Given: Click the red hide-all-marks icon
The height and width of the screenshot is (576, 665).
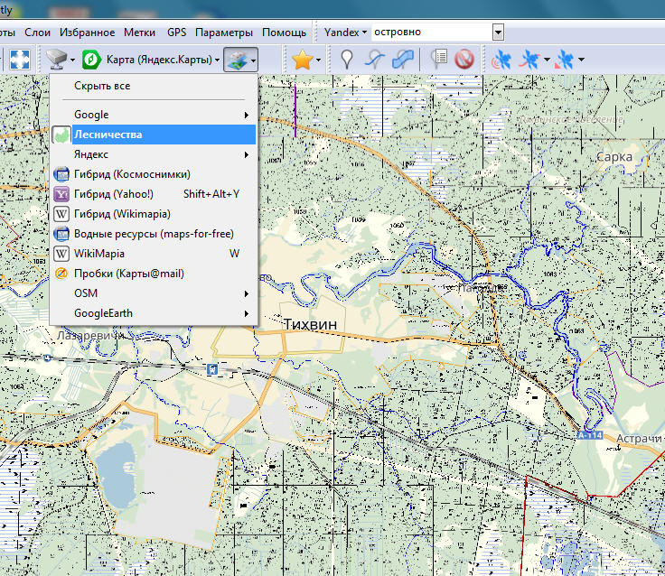Looking at the screenshot, I should (465, 60).
